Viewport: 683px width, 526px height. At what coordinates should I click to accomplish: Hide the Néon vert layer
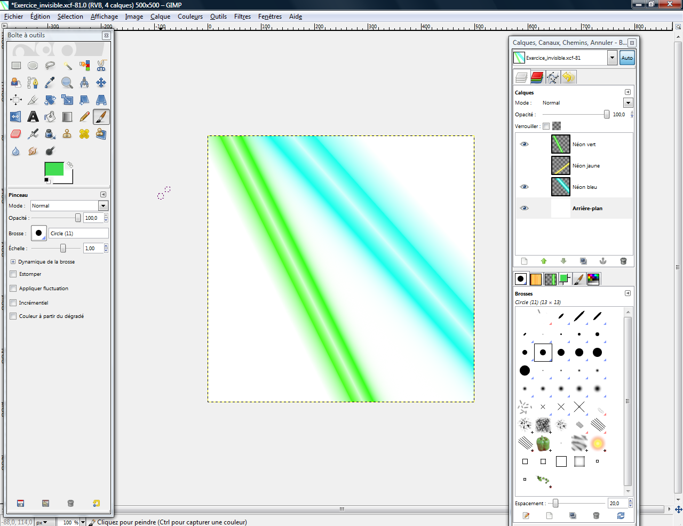(524, 145)
